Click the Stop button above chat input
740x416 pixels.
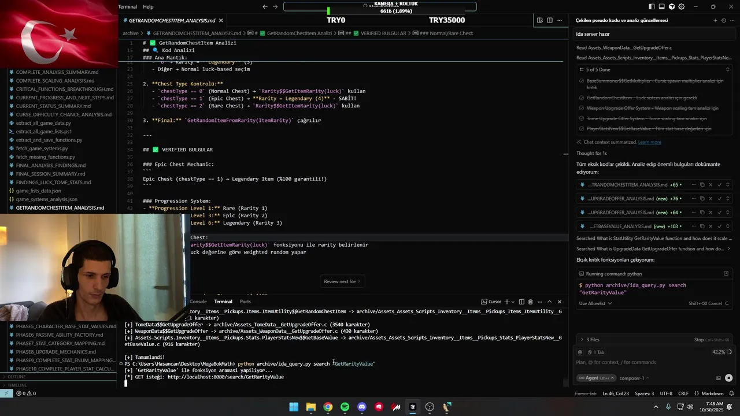tap(711, 340)
